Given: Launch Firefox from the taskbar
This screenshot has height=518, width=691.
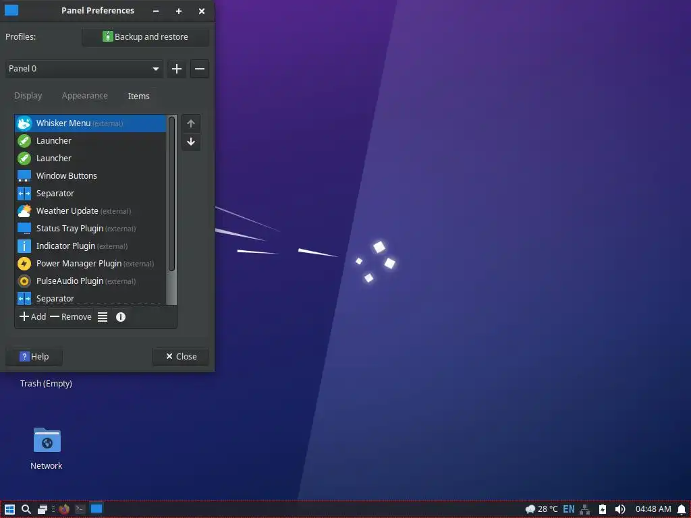Looking at the screenshot, I should (64, 510).
